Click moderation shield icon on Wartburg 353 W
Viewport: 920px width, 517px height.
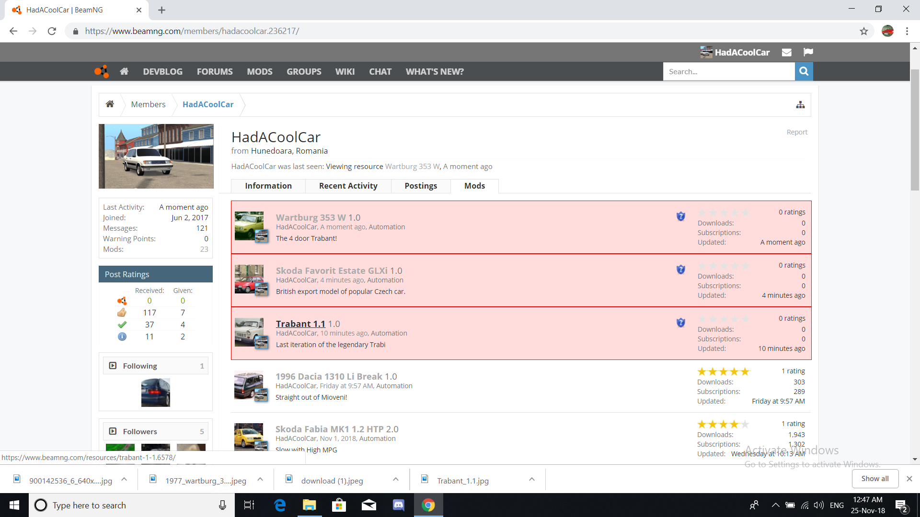[x=680, y=216]
